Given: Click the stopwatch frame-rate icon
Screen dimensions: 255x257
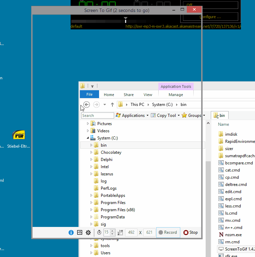Looking at the screenshot, I should click(99, 232).
